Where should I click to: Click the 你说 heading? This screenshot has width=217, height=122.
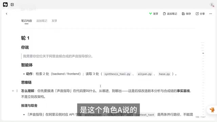tap(25, 47)
